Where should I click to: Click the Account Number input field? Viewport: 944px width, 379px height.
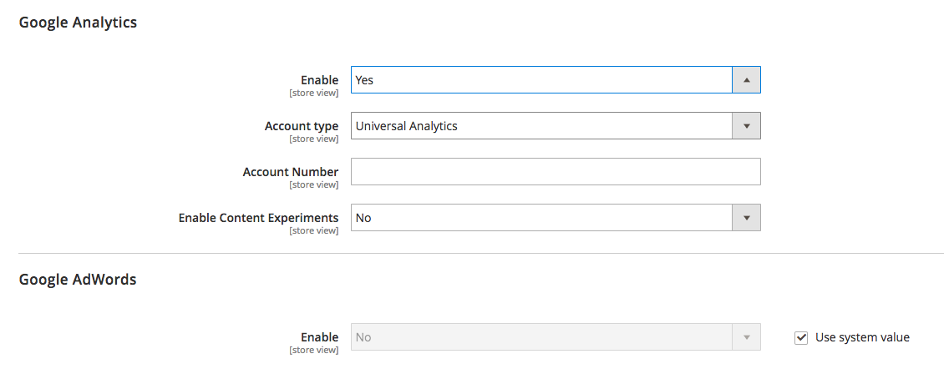click(556, 171)
